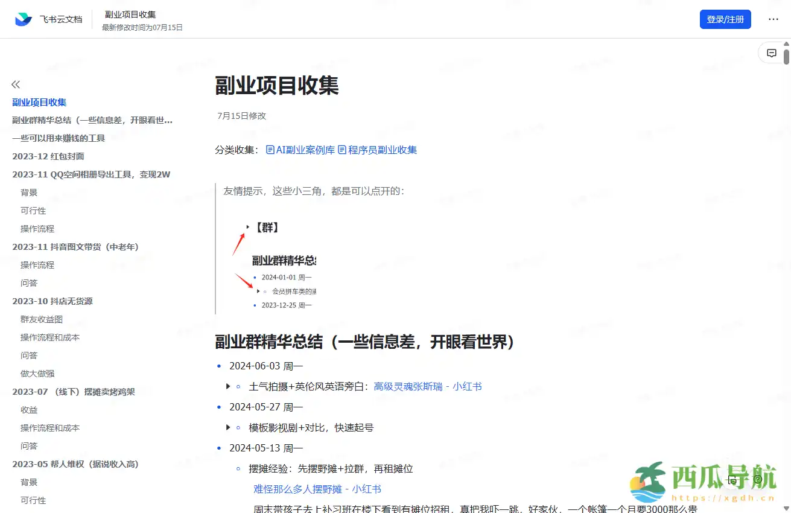
Task: Collapse the outline sidebar with the « icon
Action: [15, 84]
